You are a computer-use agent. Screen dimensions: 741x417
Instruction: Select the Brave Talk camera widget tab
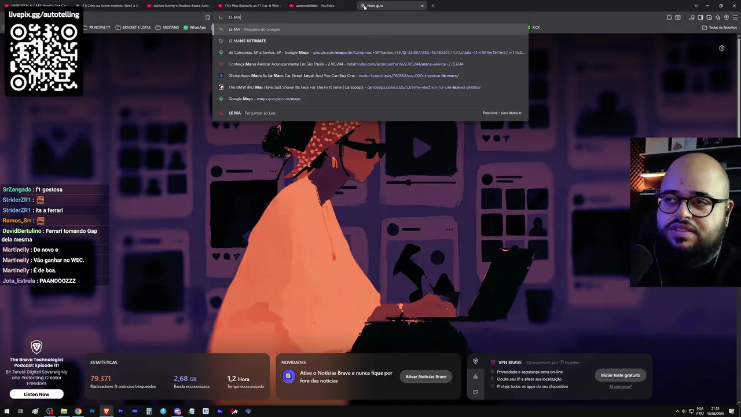pyautogui.click(x=475, y=392)
